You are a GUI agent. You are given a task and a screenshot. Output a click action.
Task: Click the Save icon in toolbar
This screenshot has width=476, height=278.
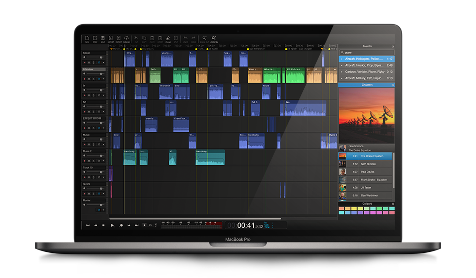[x=103, y=38]
